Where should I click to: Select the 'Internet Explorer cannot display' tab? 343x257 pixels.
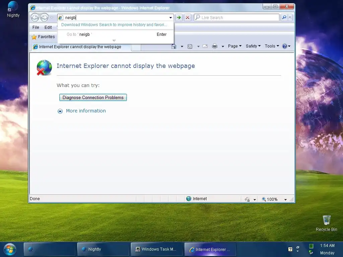point(81,47)
